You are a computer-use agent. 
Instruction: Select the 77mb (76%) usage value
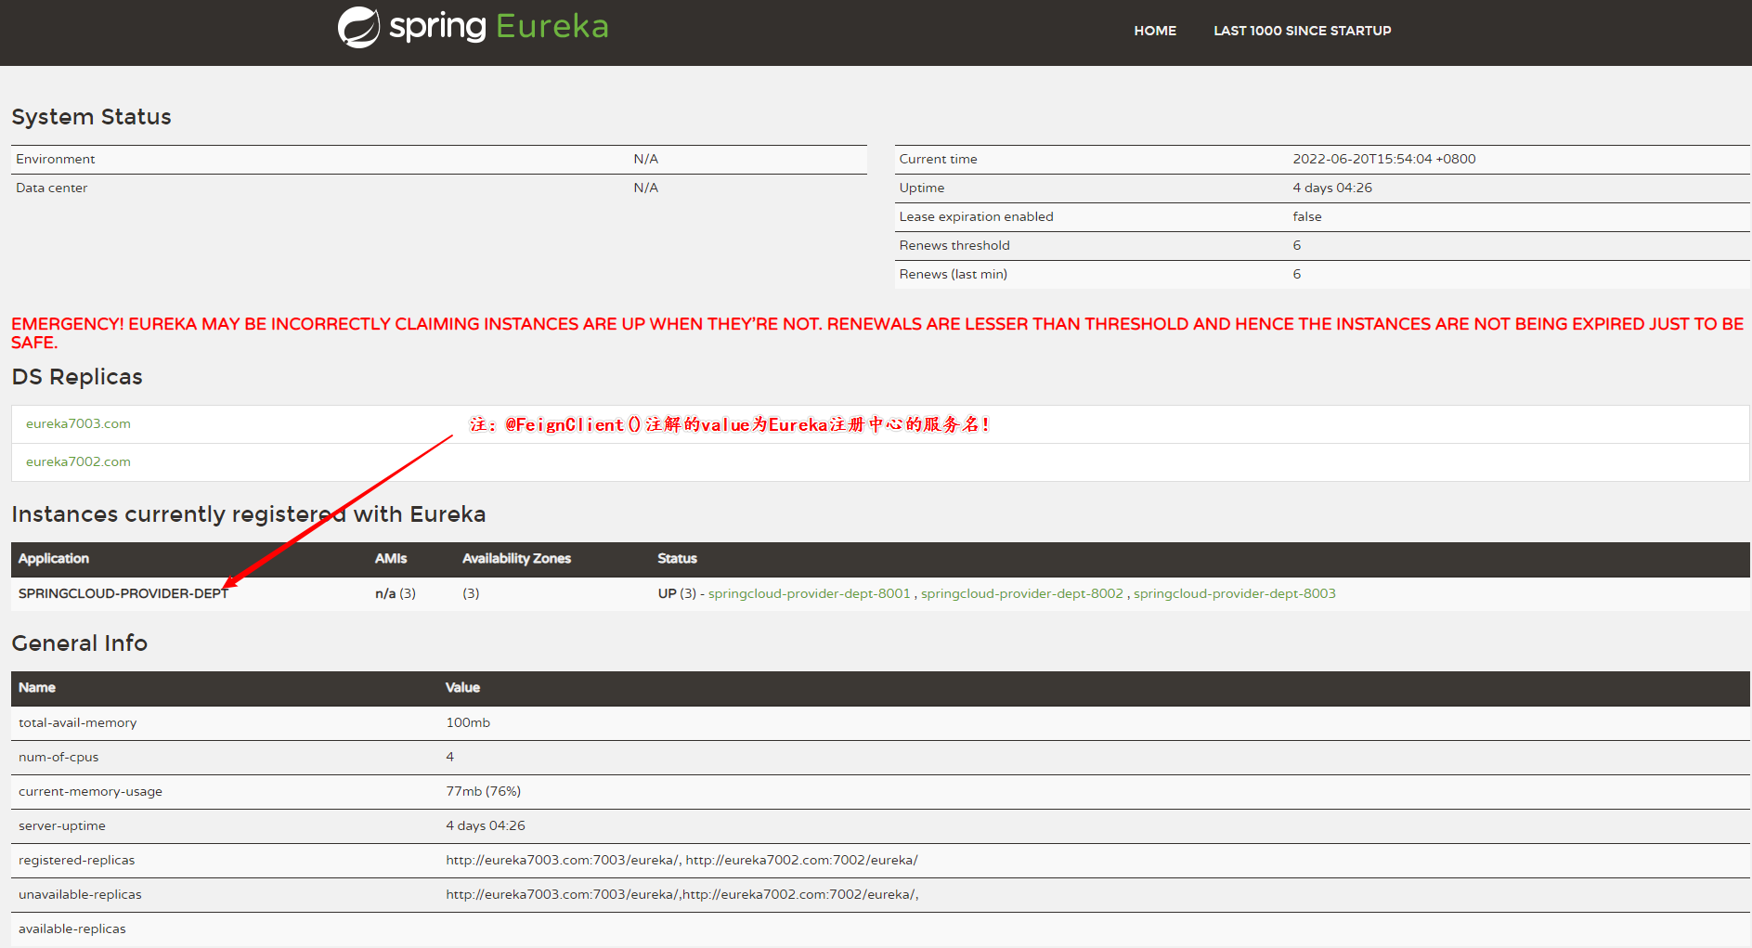pyautogui.click(x=483, y=791)
